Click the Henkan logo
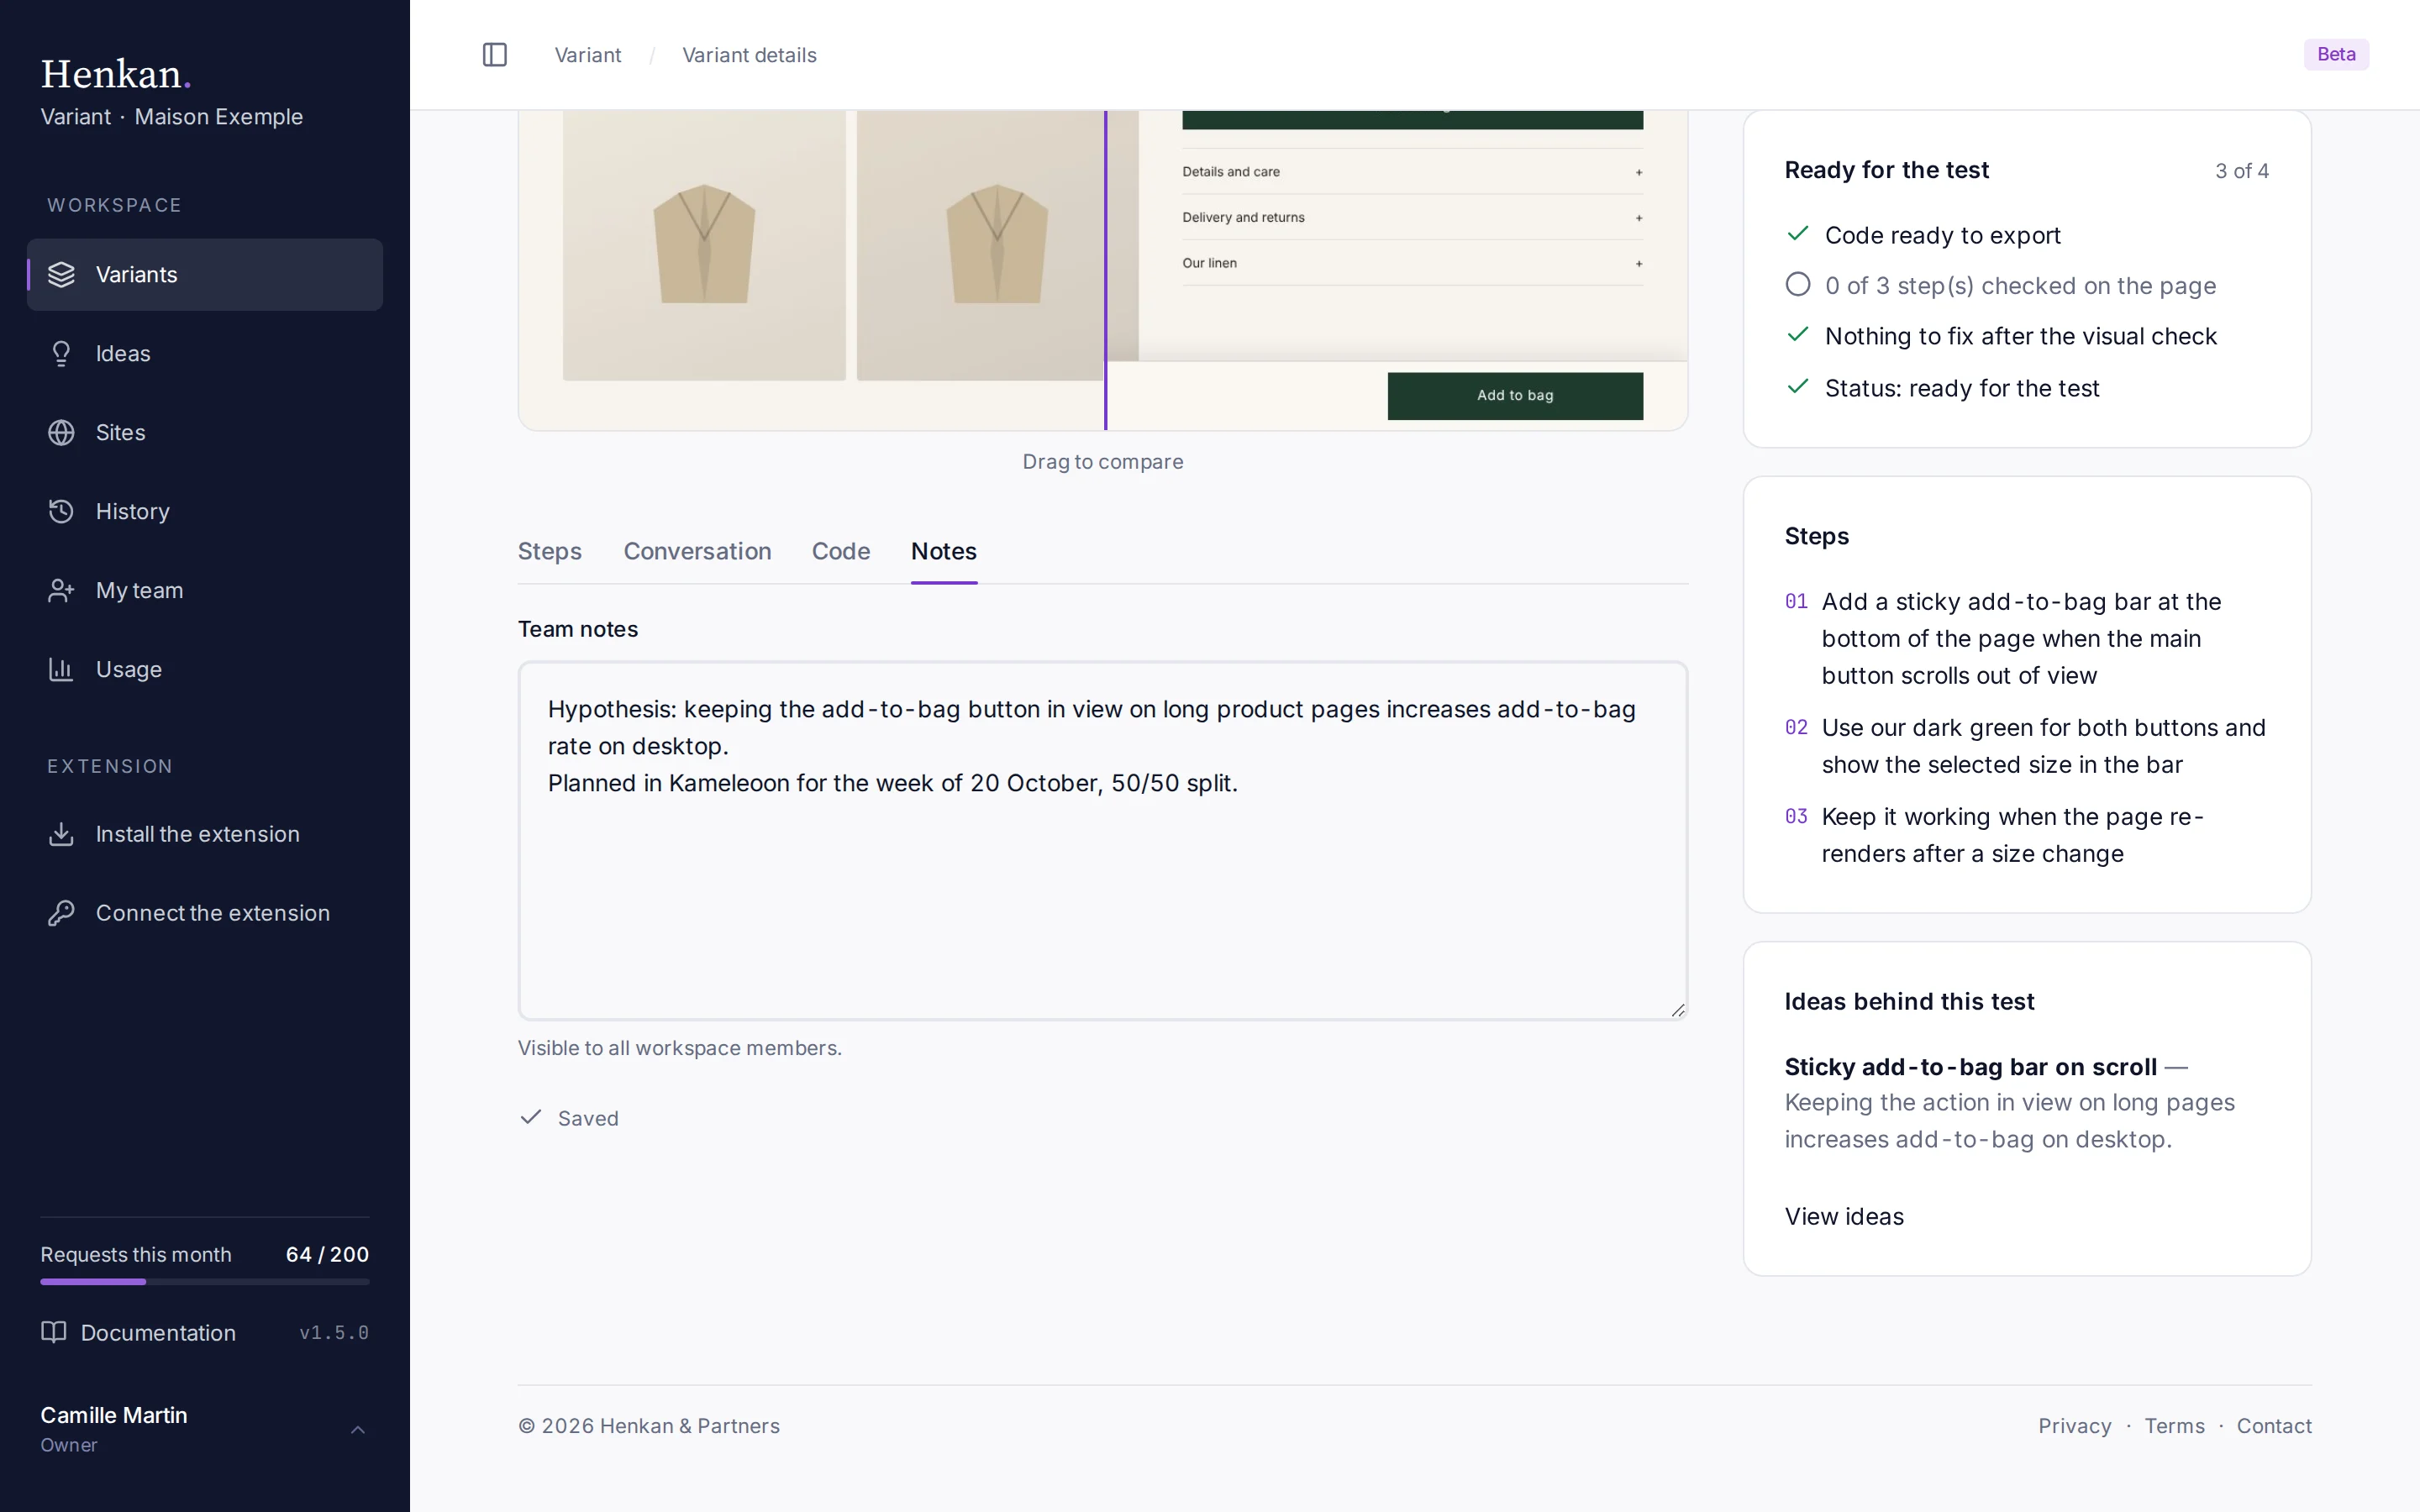The width and height of the screenshot is (2420, 1512). tap(115, 74)
